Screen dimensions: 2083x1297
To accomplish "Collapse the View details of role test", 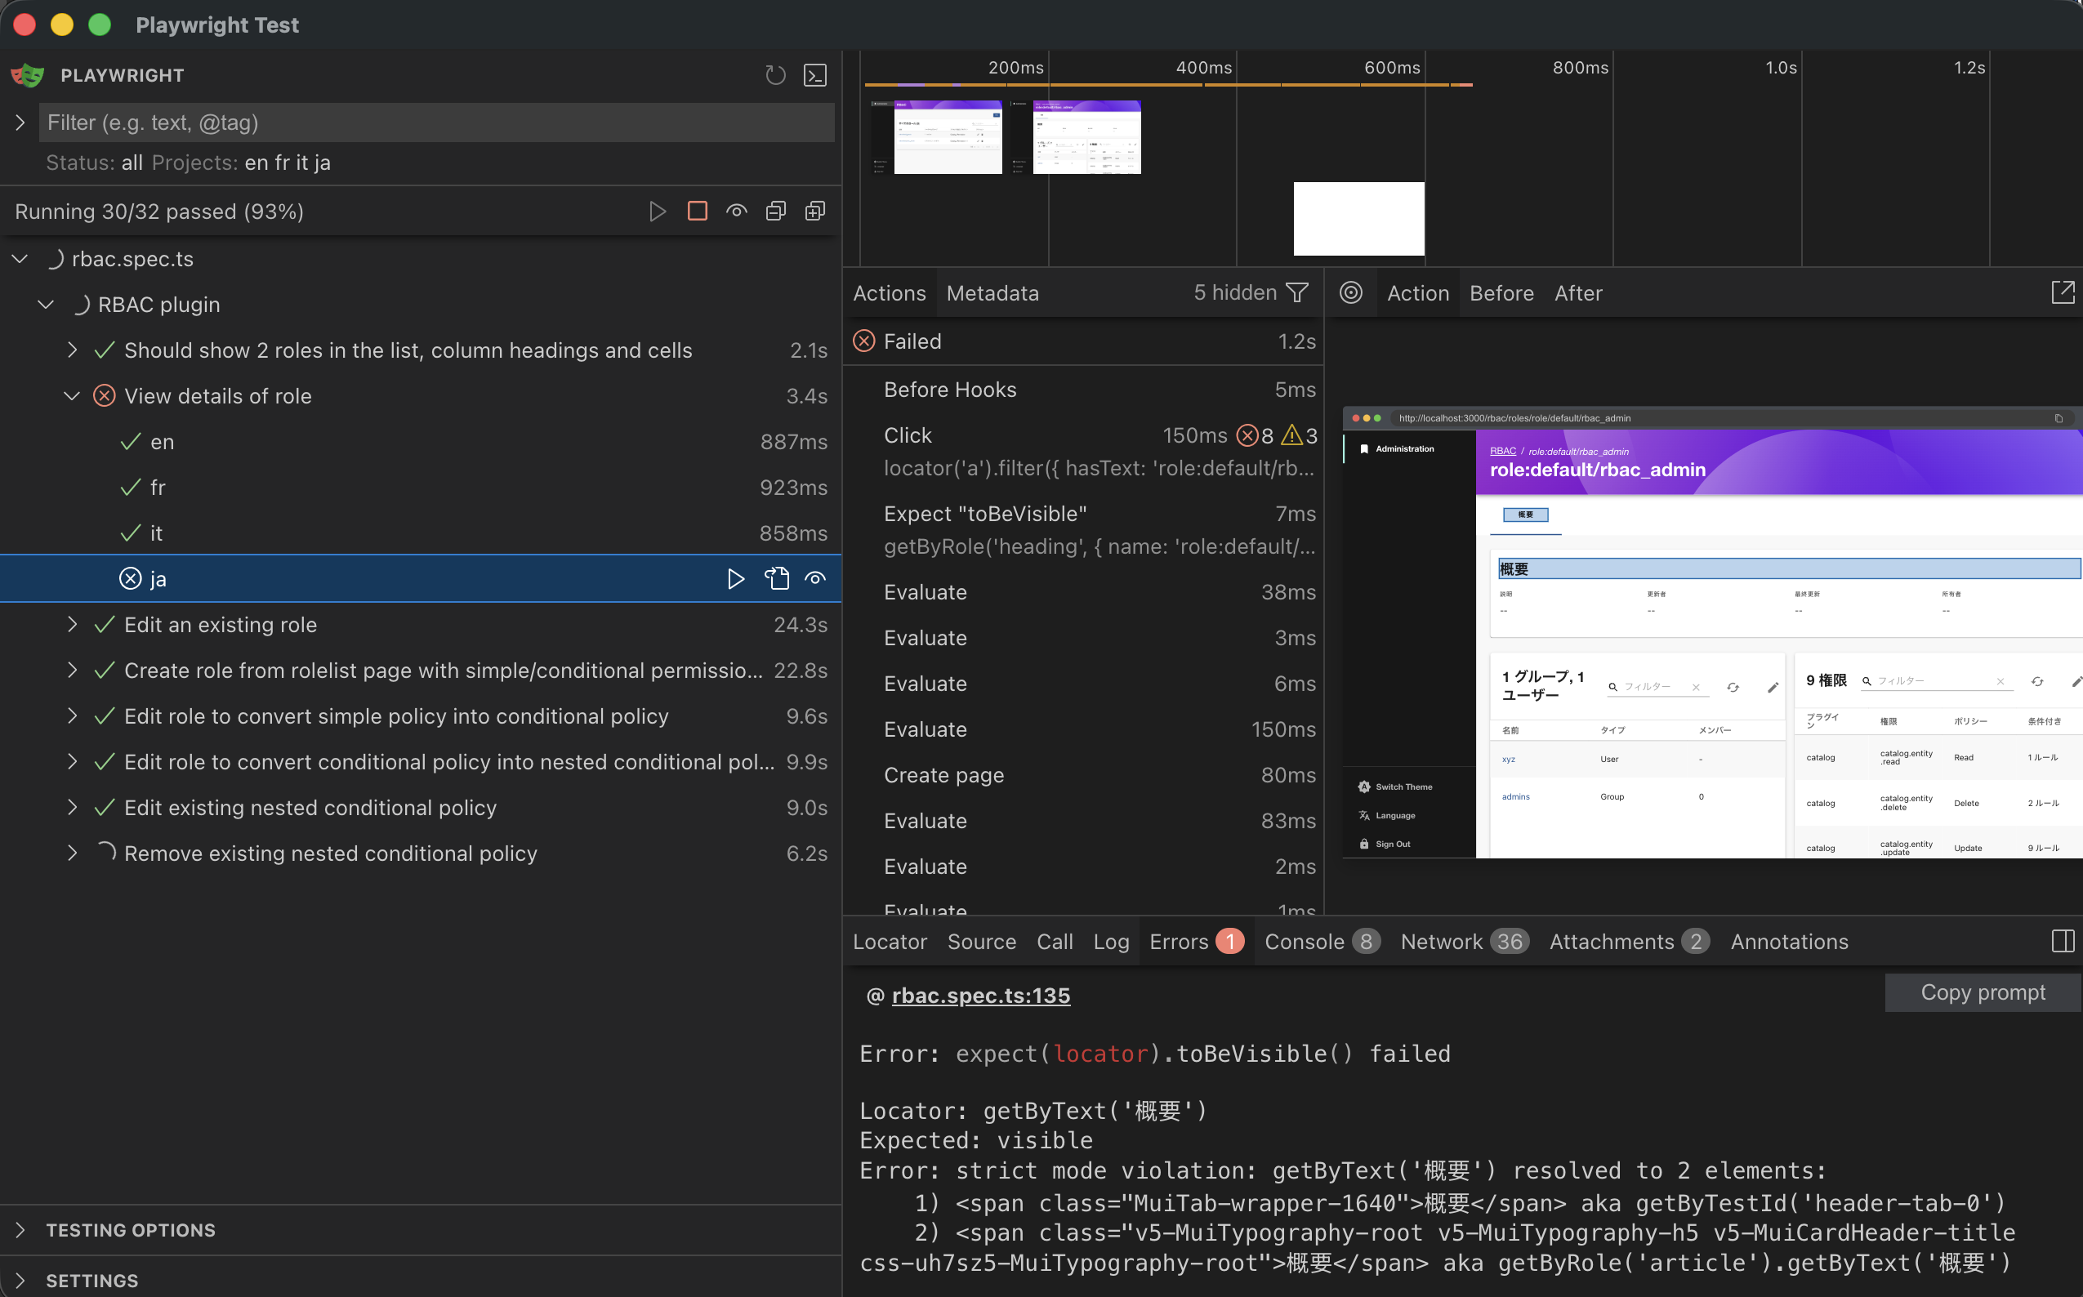I will pyautogui.click(x=72, y=396).
